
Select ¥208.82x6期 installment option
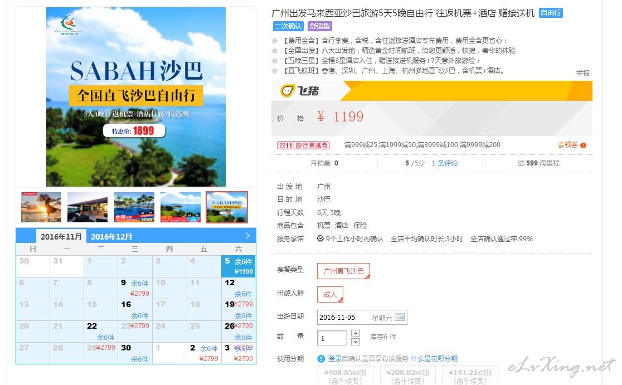click(x=408, y=376)
